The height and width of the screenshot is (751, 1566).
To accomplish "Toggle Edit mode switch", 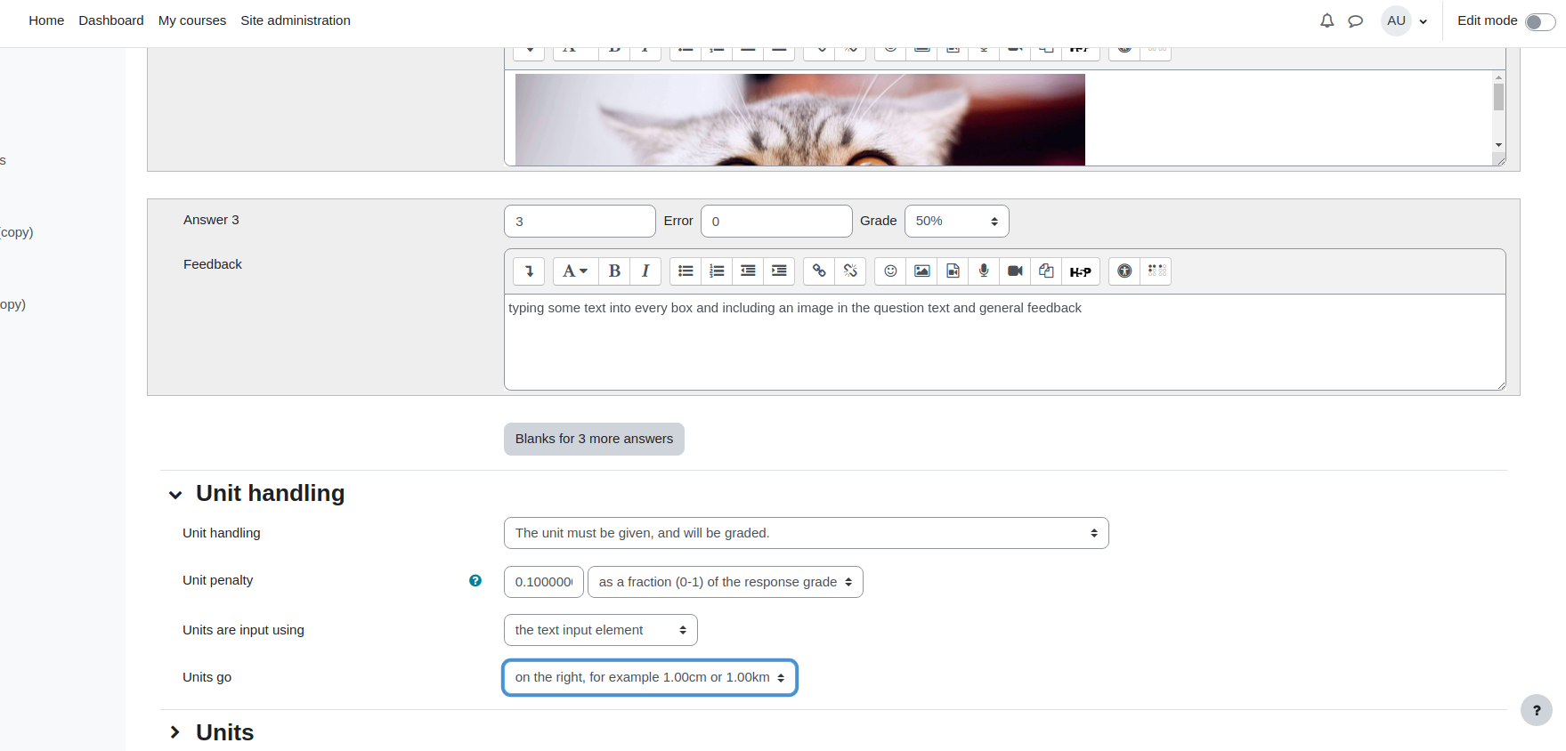I will coord(1540,21).
